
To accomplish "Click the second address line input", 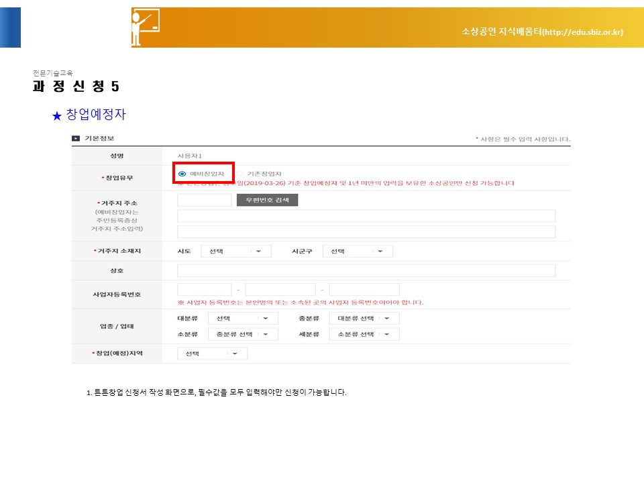I will point(366,231).
